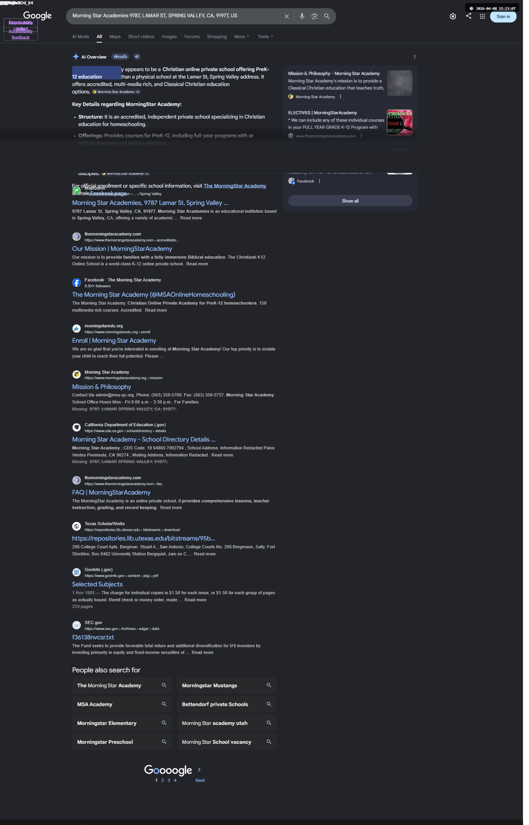Image resolution: width=529 pixels, height=825 pixels.
Task: Switch to the Maps tab
Action: tap(115, 37)
